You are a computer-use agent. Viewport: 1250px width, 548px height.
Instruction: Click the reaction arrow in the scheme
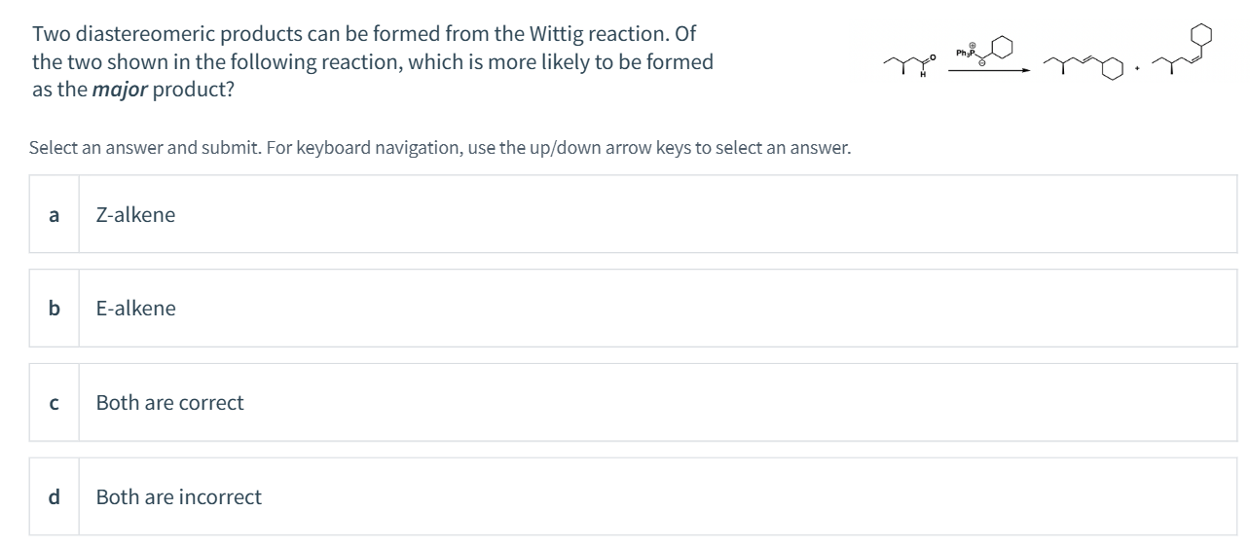tap(987, 70)
